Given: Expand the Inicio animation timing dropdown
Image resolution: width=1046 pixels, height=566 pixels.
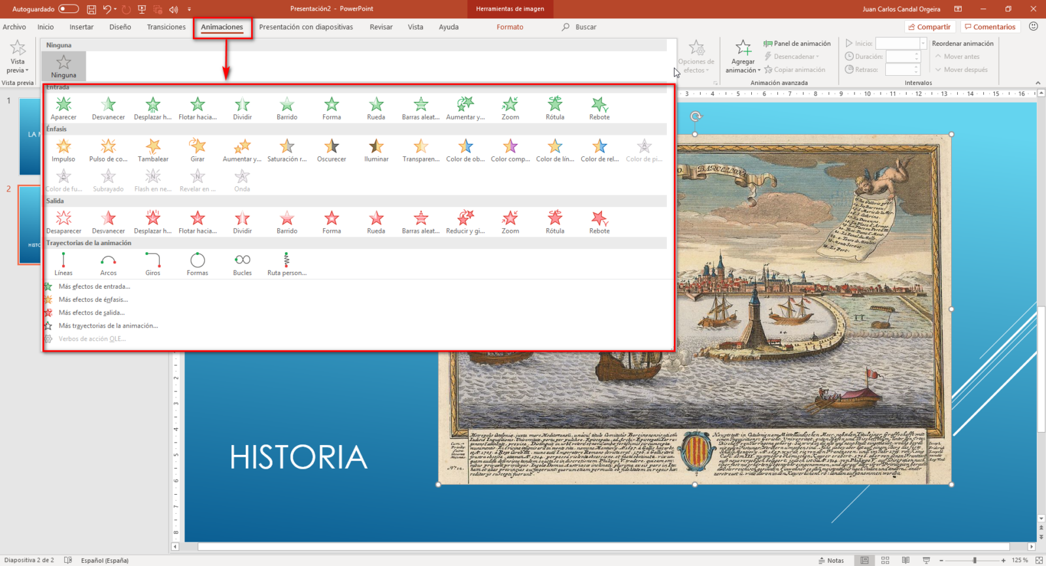Looking at the screenshot, I should [923, 43].
